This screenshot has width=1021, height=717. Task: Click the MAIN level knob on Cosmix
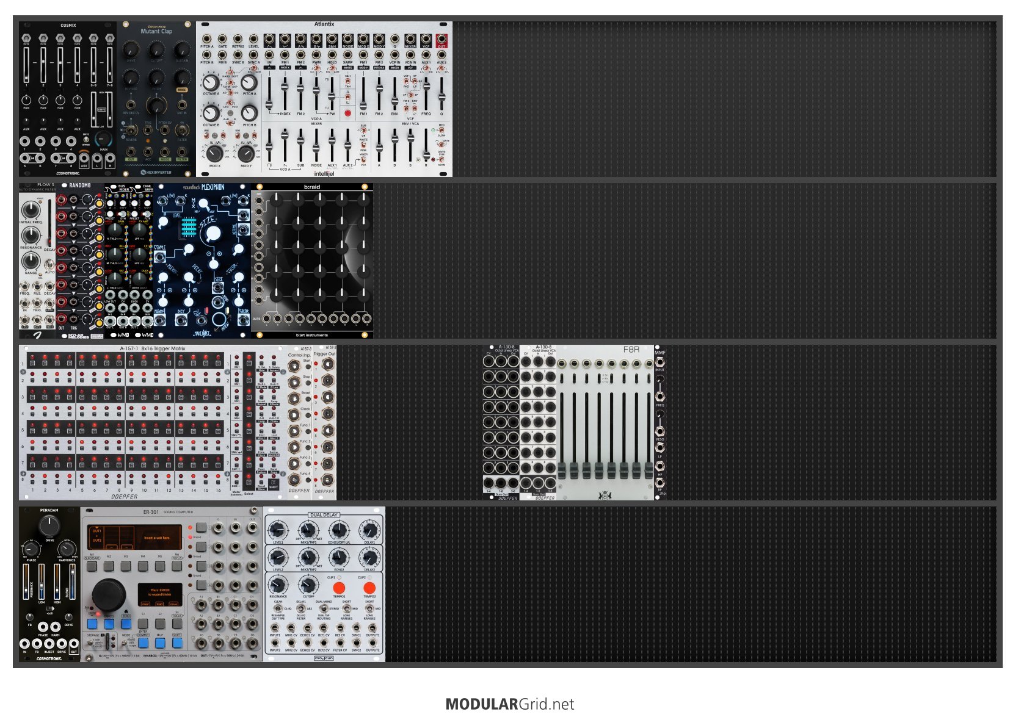point(103,139)
